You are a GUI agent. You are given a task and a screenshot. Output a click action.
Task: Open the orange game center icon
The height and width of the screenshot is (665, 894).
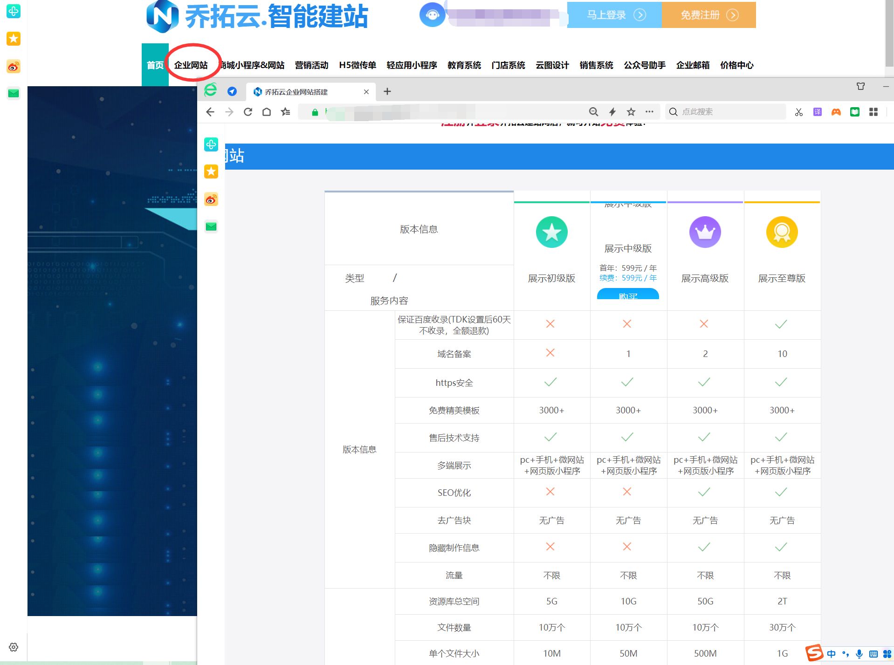click(x=836, y=112)
